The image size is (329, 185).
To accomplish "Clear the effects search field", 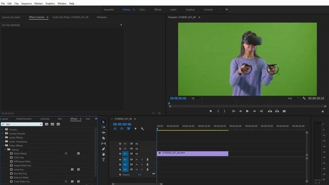I will [x=41, y=124].
